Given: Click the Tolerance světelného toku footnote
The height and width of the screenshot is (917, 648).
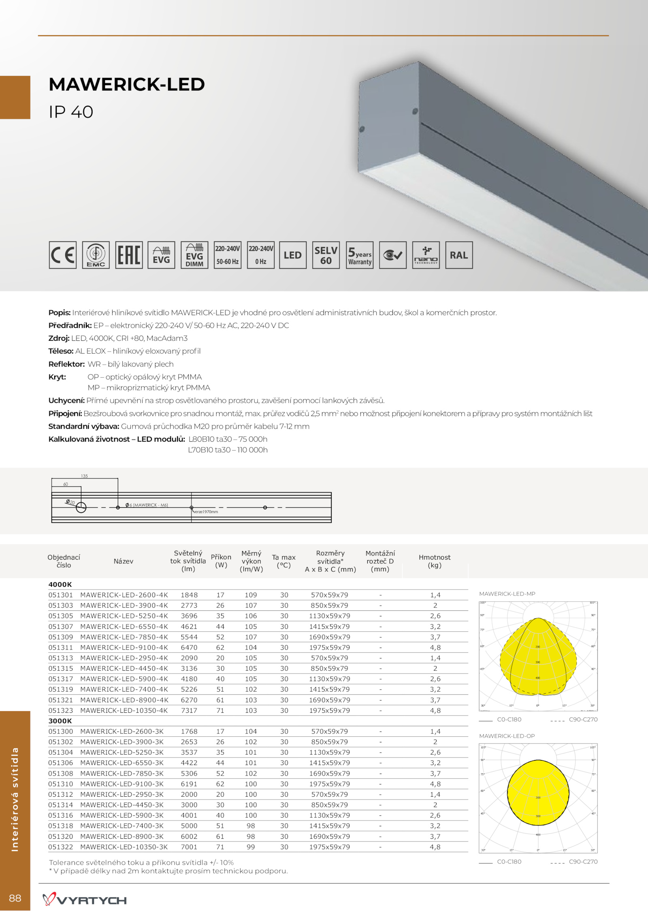Looking at the screenshot, I should tap(141, 863).
